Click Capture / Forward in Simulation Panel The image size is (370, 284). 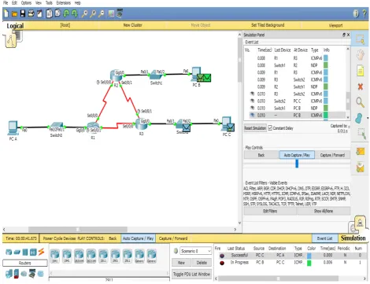pos(332,155)
